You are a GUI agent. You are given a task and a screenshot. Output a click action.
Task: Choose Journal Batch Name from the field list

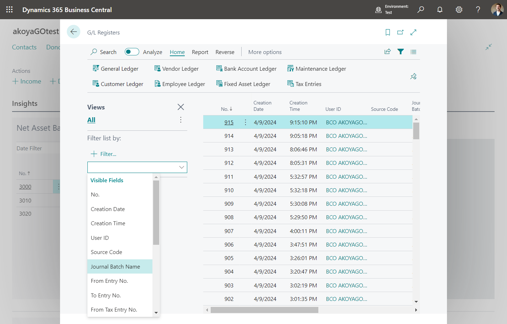click(120, 266)
